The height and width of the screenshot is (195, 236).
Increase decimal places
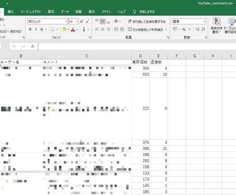click(x=197, y=29)
